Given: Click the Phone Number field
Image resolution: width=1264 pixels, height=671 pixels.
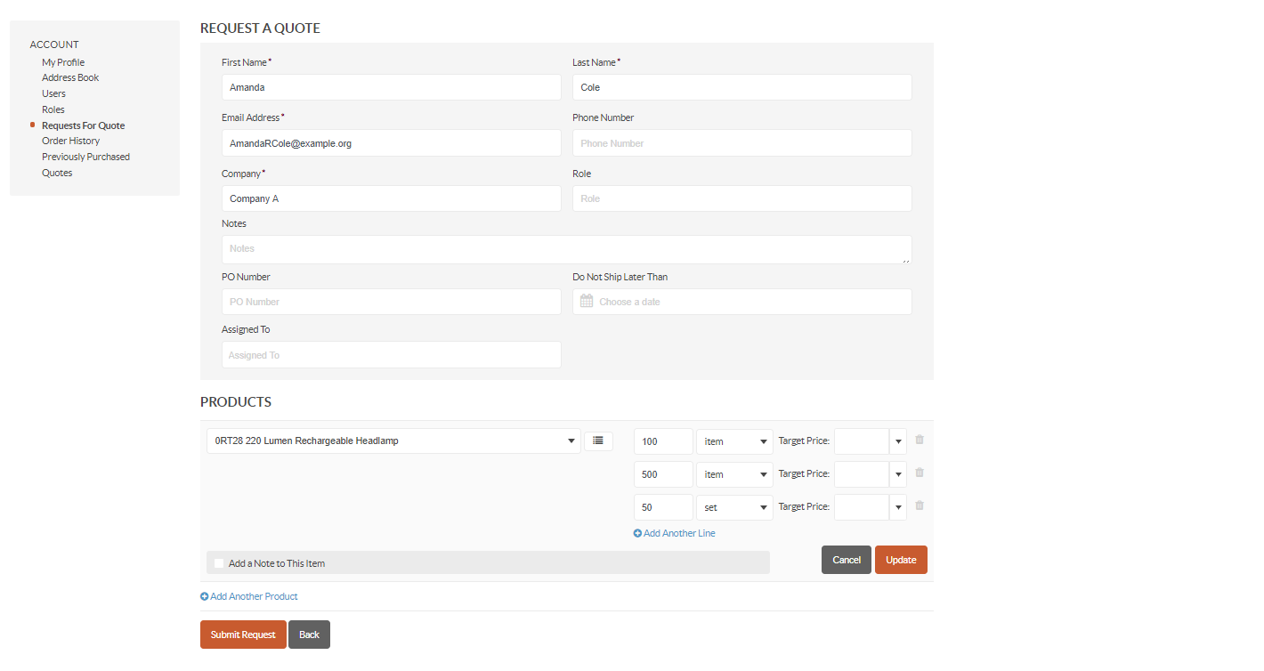Looking at the screenshot, I should click(x=742, y=143).
